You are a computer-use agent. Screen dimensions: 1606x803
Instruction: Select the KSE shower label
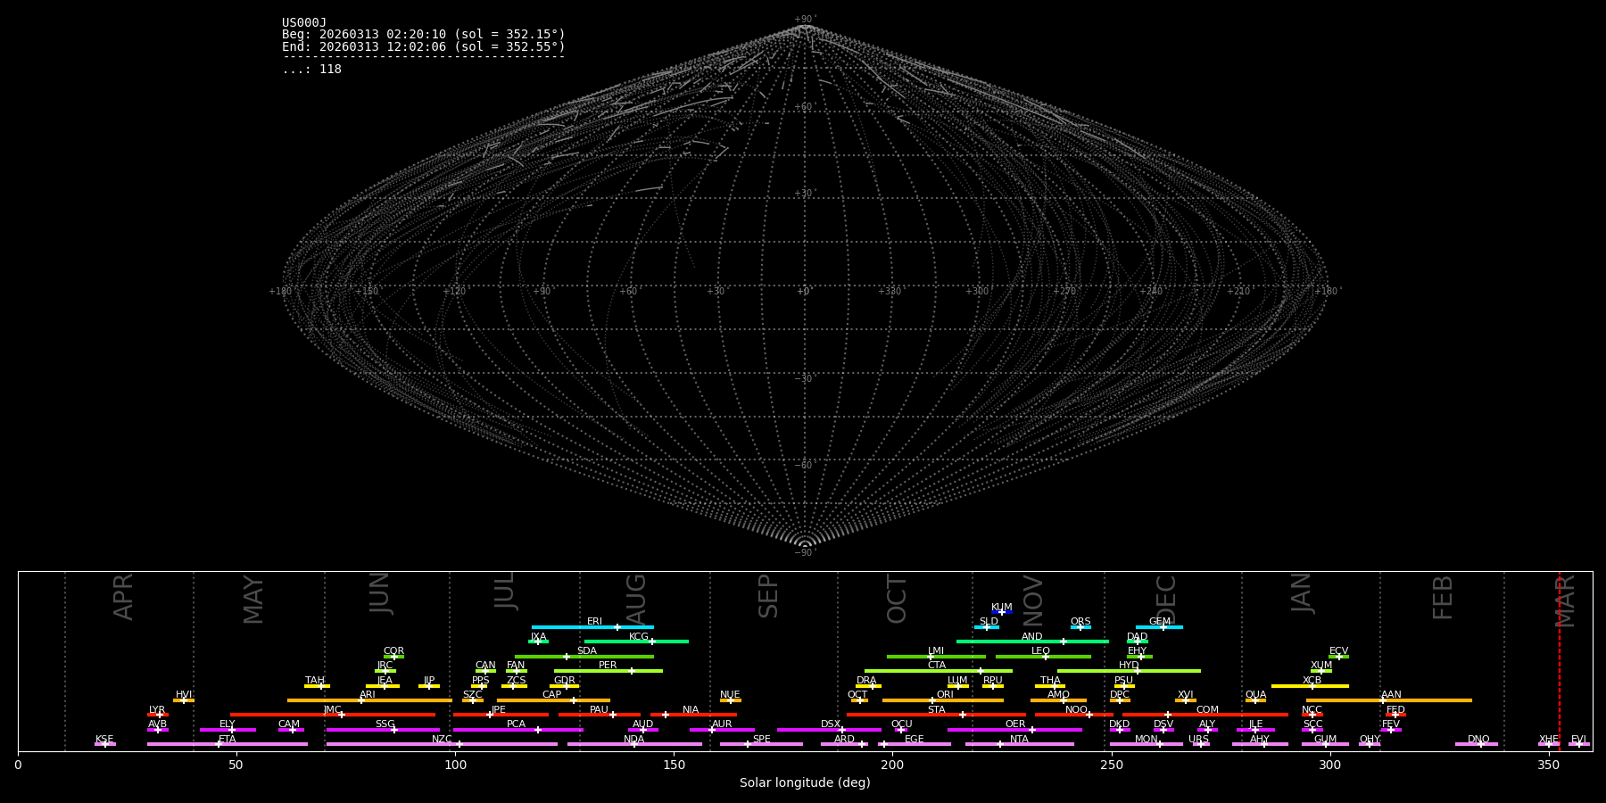tap(104, 740)
